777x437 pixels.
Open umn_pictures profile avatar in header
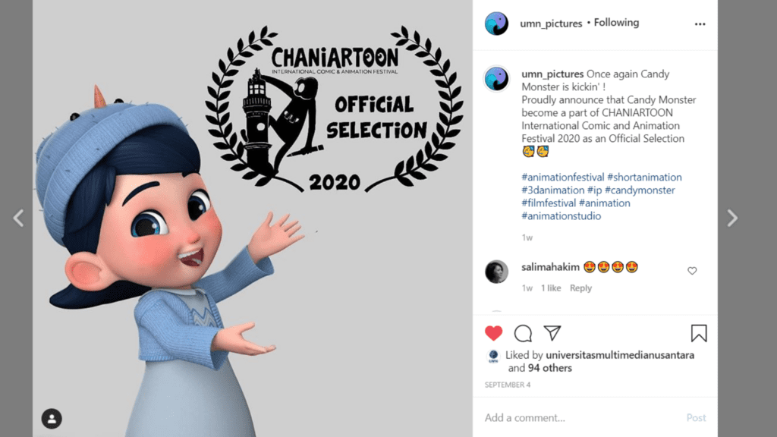(496, 24)
